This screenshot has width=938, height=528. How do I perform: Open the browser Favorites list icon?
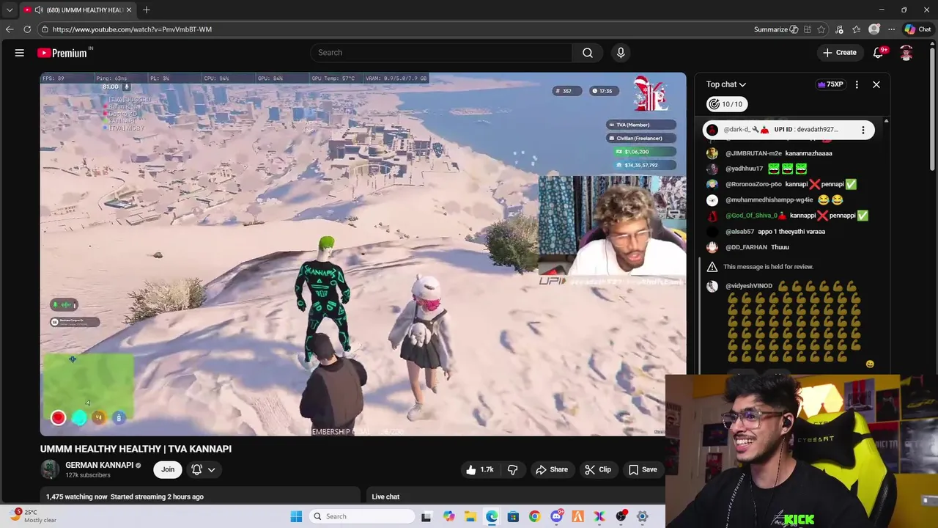[857, 29]
